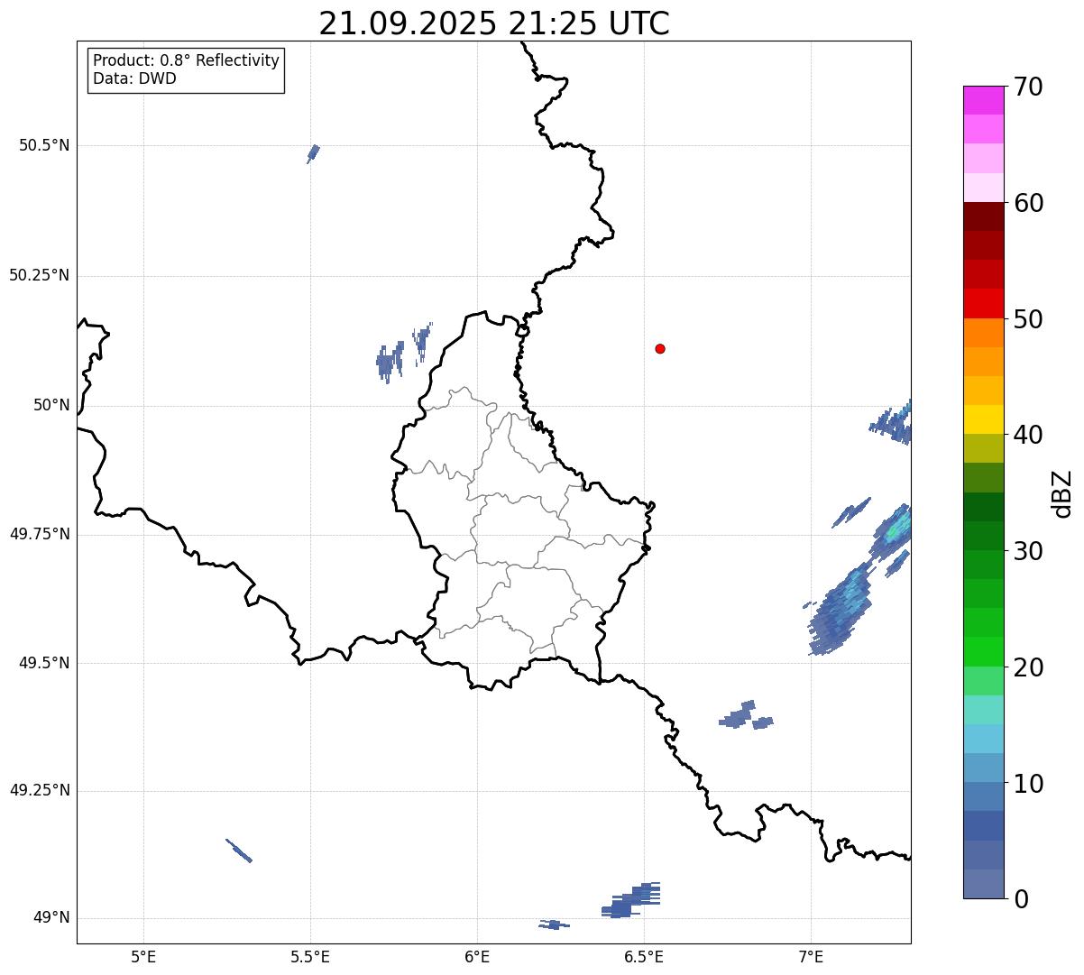Click the magenta top colorbar segment below 70
This screenshot has width=1084, height=975.
point(983,100)
